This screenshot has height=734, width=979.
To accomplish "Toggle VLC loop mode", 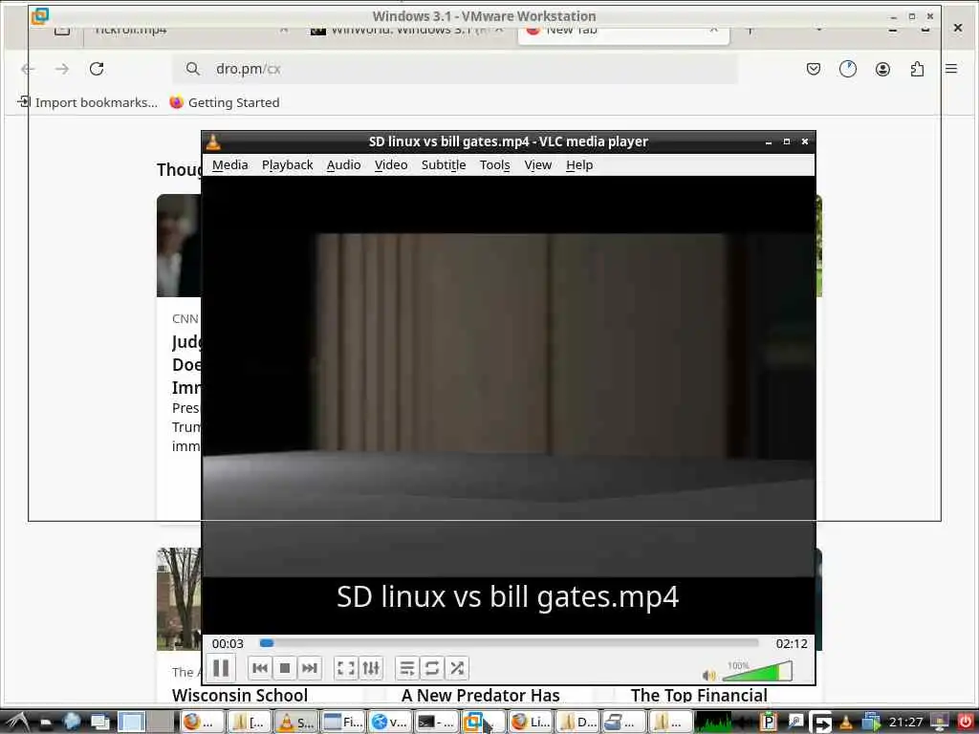I will [x=432, y=668].
